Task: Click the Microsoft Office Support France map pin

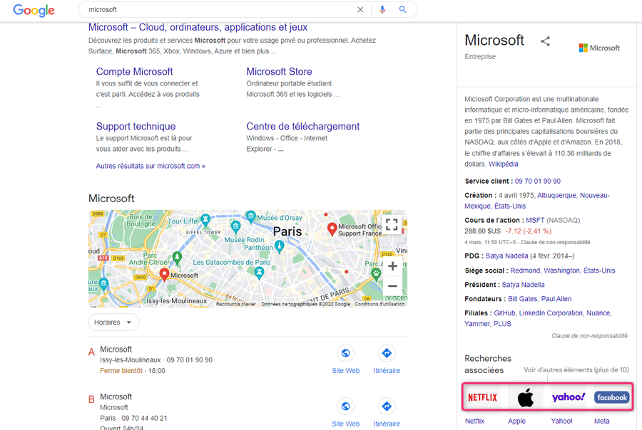Action: point(332,229)
